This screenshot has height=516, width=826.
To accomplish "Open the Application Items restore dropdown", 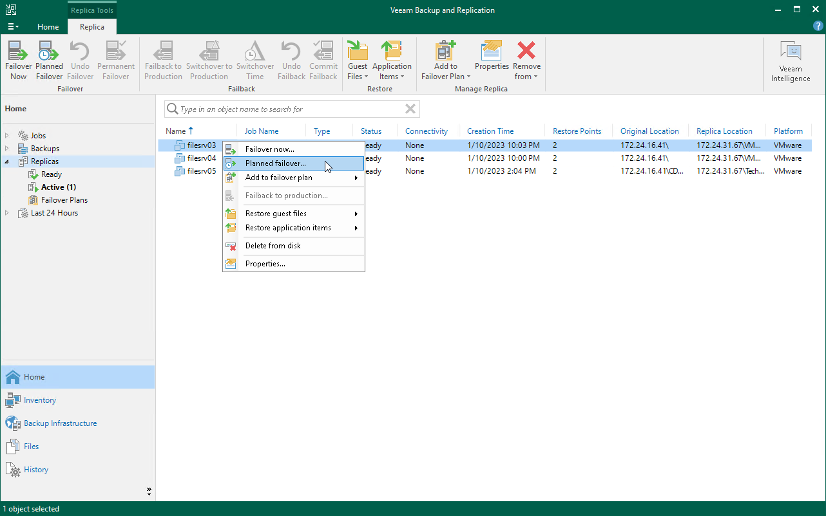I will pyautogui.click(x=392, y=60).
